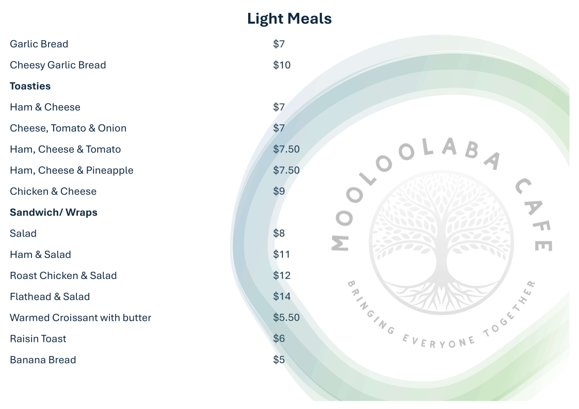Click the Toasties section heading
The height and width of the screenshot is (409, 579).
(30, 86)
